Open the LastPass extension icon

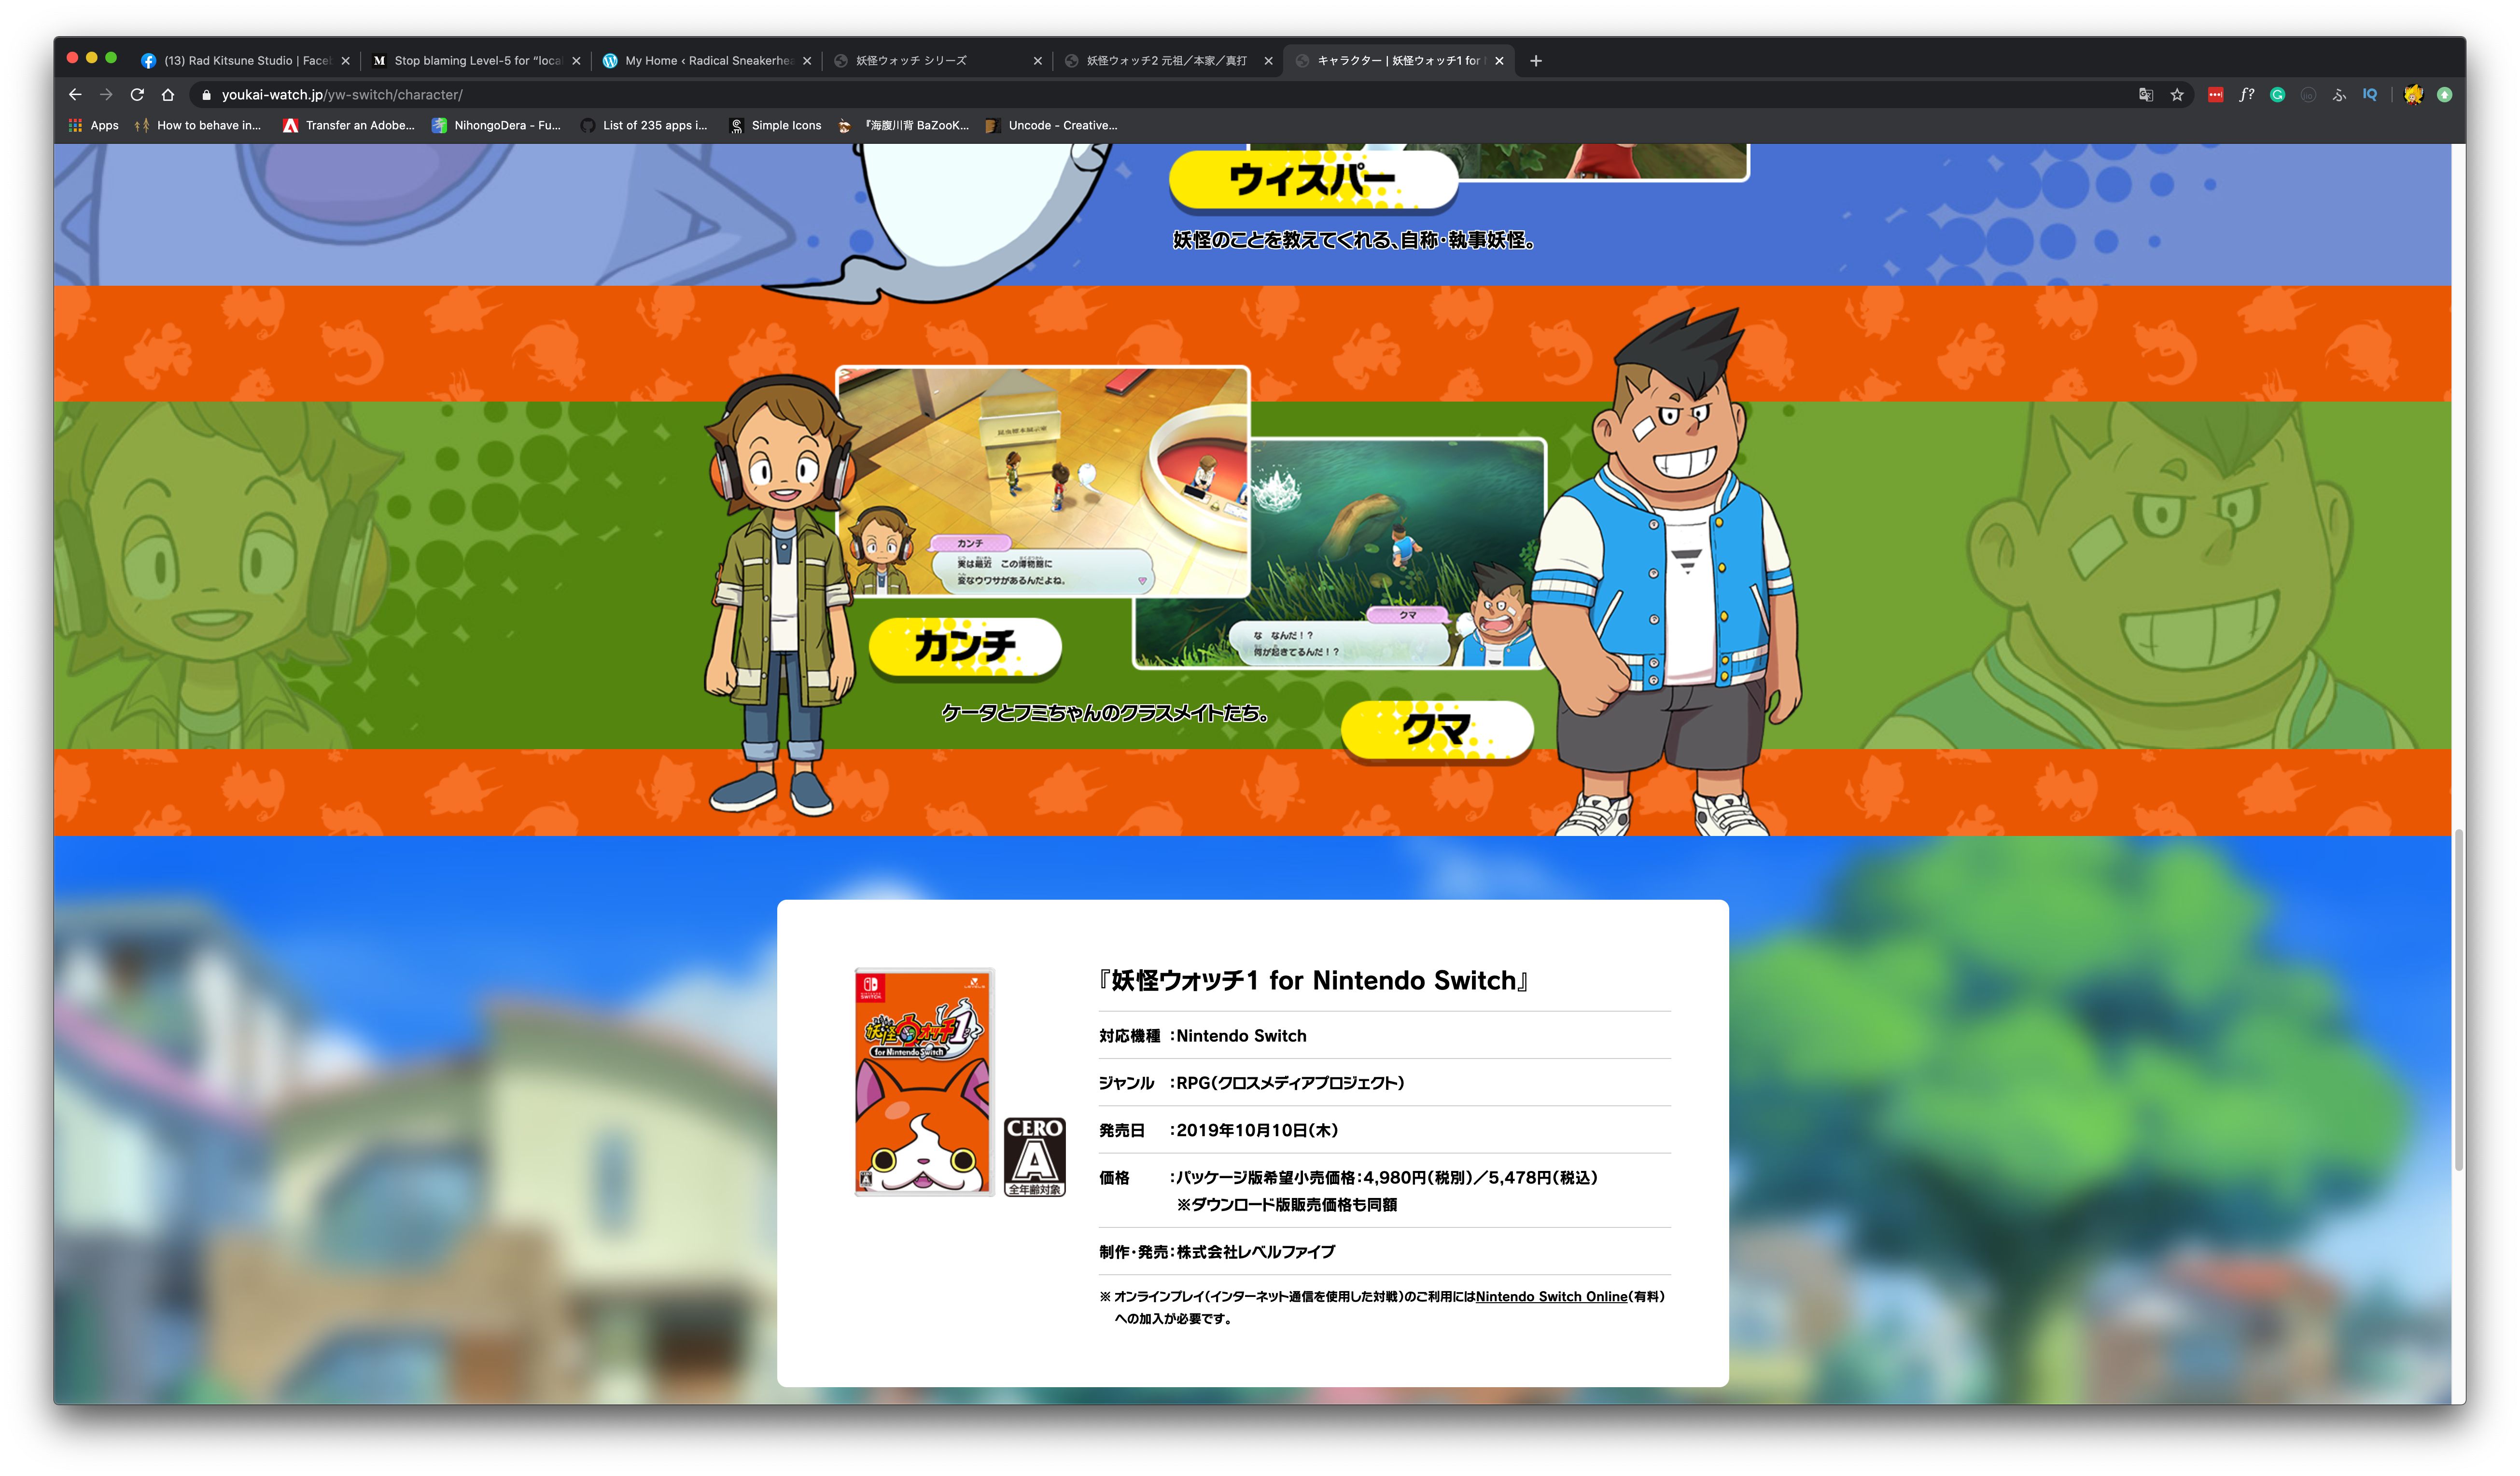pyautogui.click(x=2215, y=95)
